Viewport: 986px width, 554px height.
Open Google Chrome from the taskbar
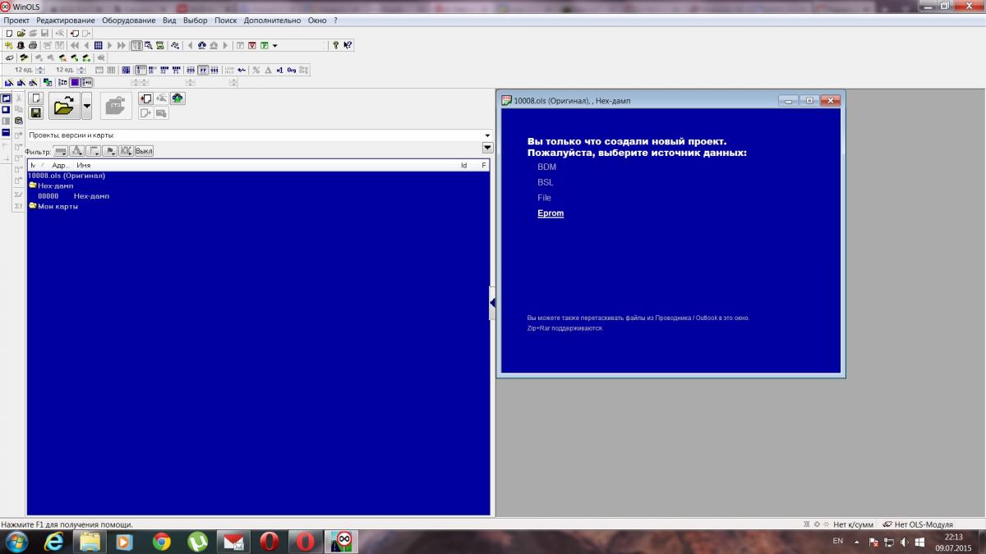[161, 542]
